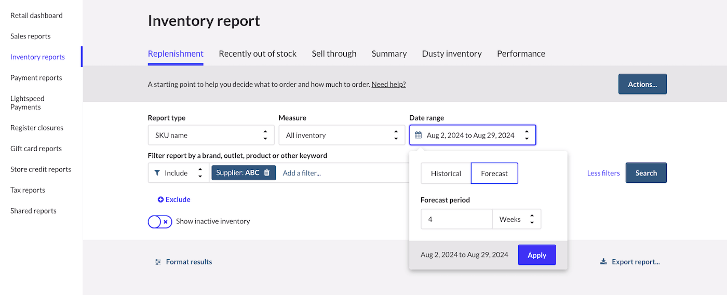Select the Historical date option
The image size is (727, 295).
point(446,173)
